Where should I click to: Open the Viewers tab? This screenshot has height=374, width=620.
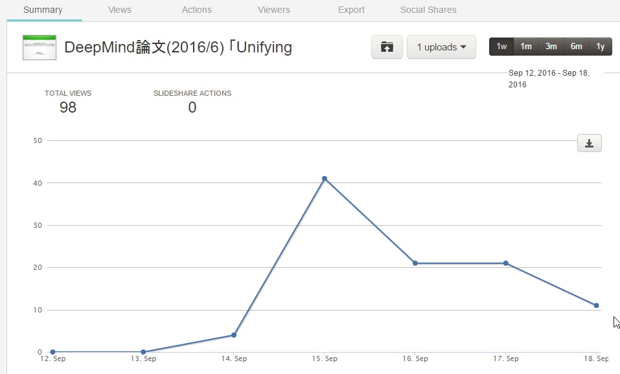(273, 10)
